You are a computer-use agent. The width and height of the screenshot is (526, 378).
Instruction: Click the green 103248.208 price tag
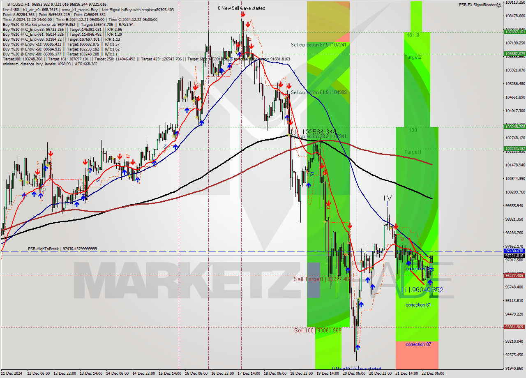[514, 127]
